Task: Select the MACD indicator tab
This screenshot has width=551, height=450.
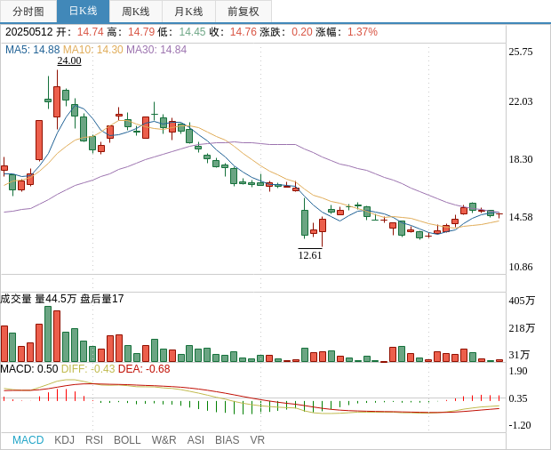Action: coord(28,440)
